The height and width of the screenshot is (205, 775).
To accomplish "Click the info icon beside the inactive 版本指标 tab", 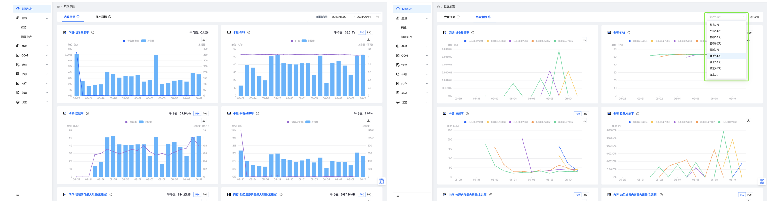I will coord(110,17).
